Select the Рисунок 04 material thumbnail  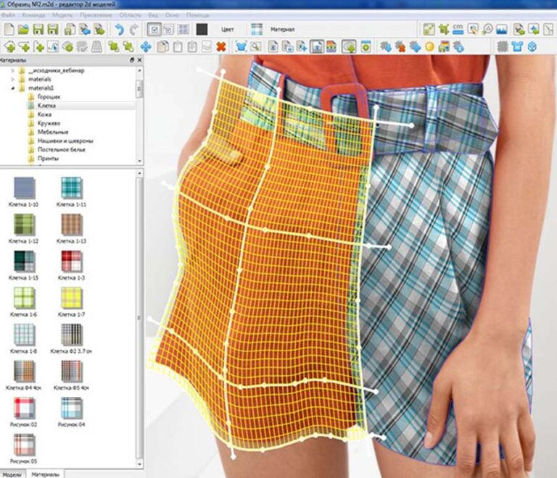pyautogui.click(x=72, y=408)
